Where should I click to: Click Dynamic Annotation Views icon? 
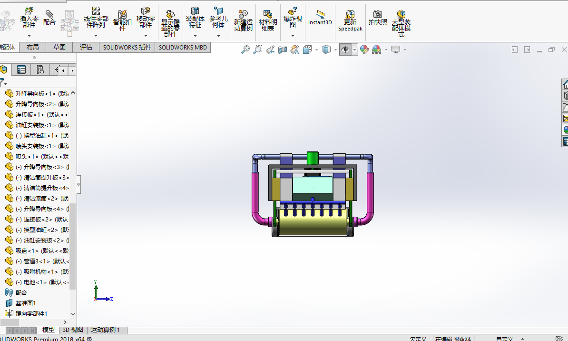pyautogui.click(x=295, y=50)
